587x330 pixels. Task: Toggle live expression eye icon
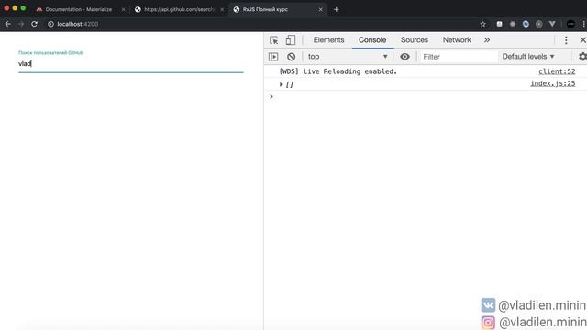404,57
